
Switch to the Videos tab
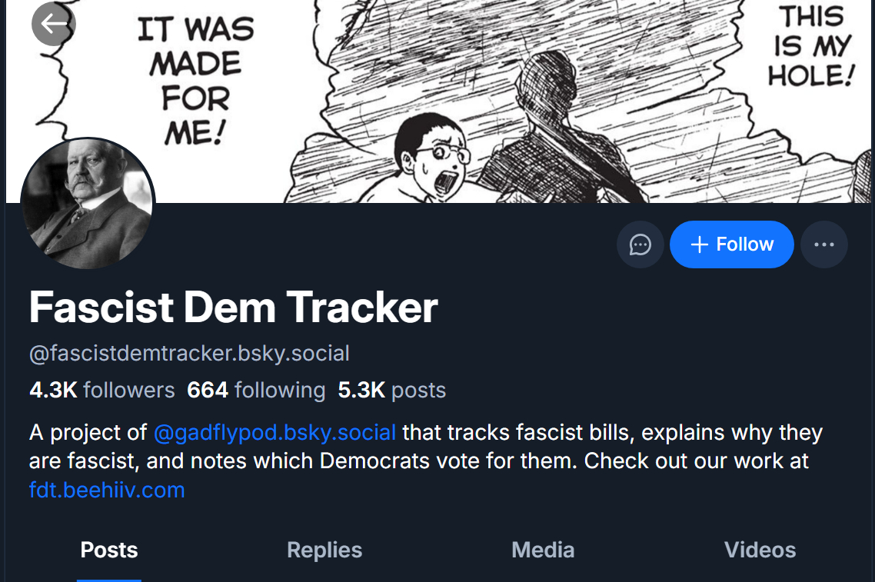tap(760, 550)
